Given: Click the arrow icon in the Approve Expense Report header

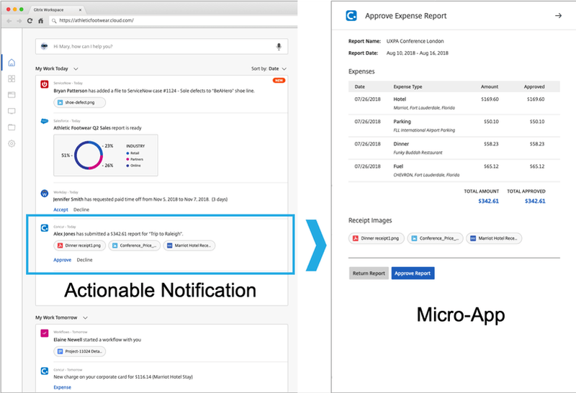Looking at the screenshot, I should 557,15.
